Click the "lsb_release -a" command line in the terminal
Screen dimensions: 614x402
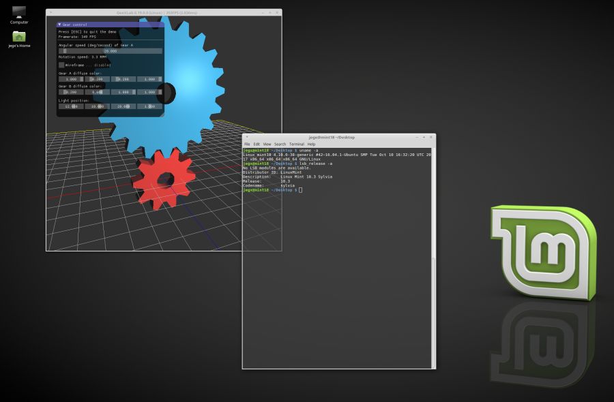coord(287,164)
